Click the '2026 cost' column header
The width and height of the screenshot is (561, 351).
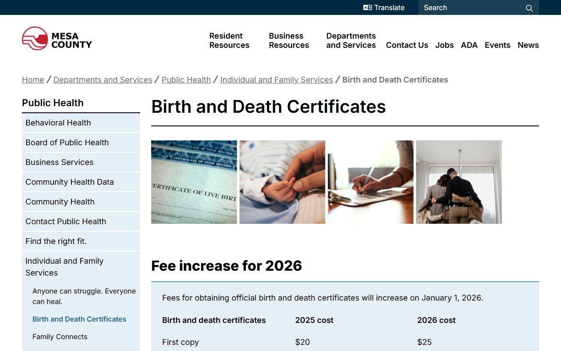437,320
